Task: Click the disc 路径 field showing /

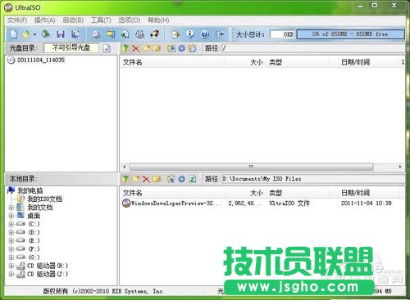Action: tap(313, 48)
